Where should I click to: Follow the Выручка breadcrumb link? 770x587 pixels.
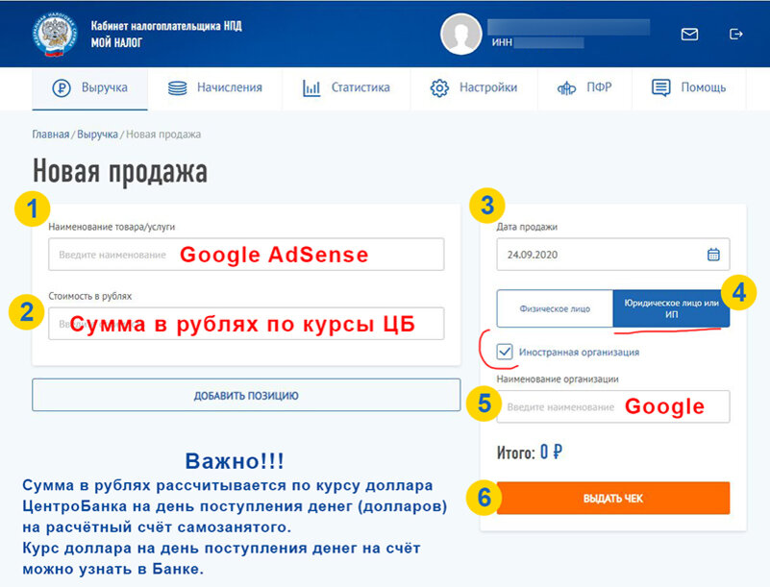point(97,135)
